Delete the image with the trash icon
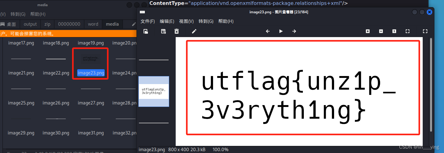 pyautogui.click(x=177, y=31)
